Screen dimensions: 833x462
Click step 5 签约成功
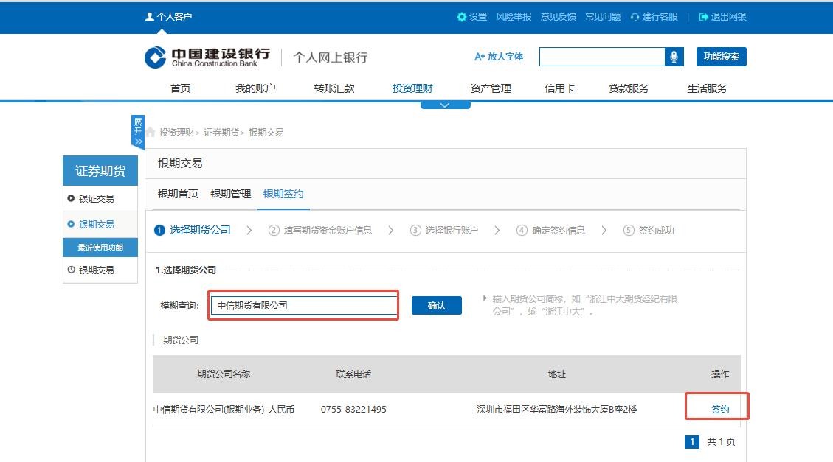click(x=649, y=230)
